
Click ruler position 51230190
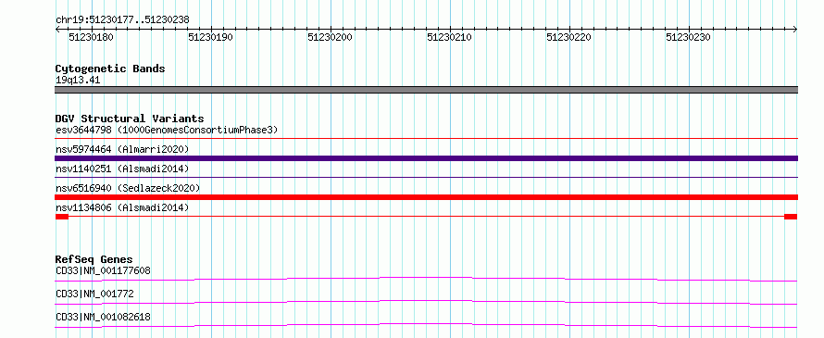(211, 37)
